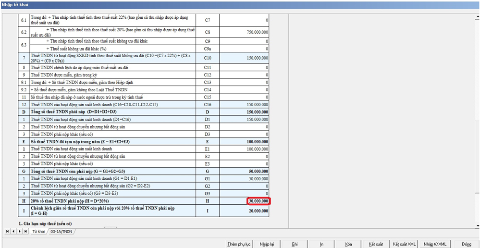
Task: Import via Nhập từ XML button
Action: click(435, 244)
